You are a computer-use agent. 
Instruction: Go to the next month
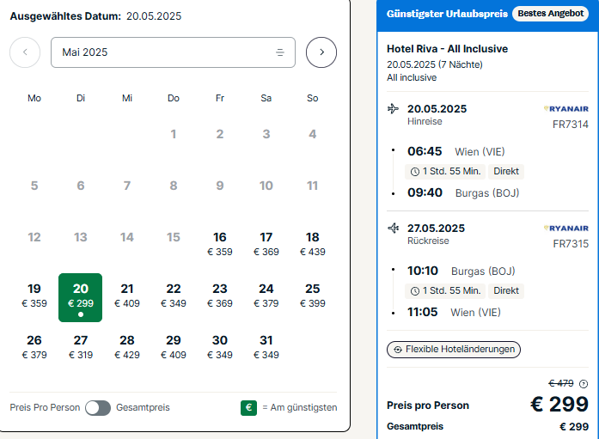pyautogui.click(x=321, y=52)
